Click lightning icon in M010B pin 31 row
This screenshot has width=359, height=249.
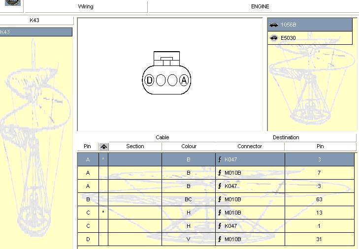pos(220,239)
